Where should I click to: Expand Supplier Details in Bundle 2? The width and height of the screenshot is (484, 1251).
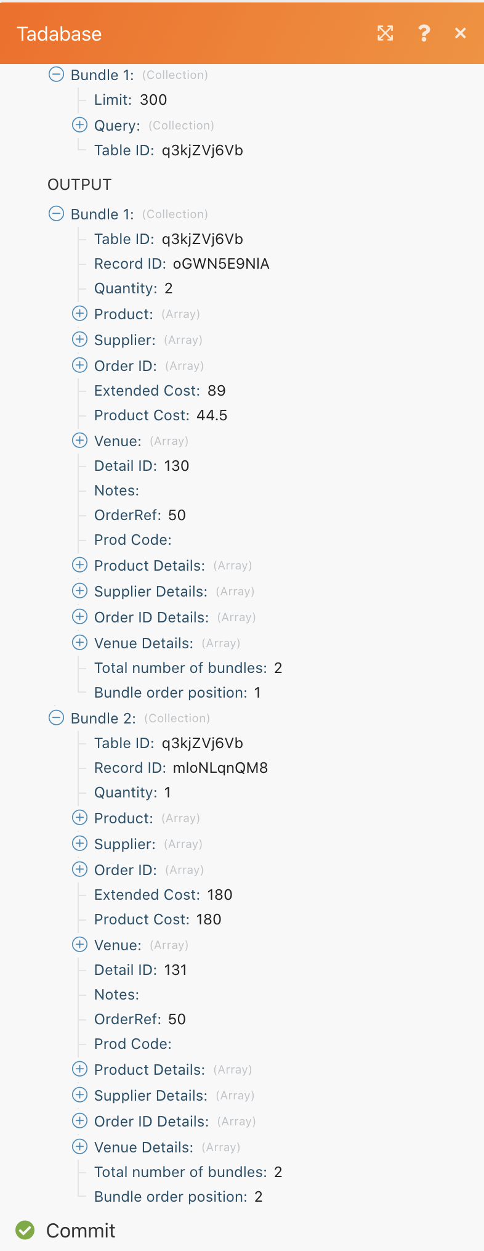coord(79,1095)
